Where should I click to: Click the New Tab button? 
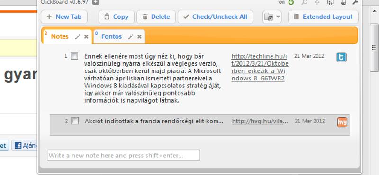tap(64, 17)
